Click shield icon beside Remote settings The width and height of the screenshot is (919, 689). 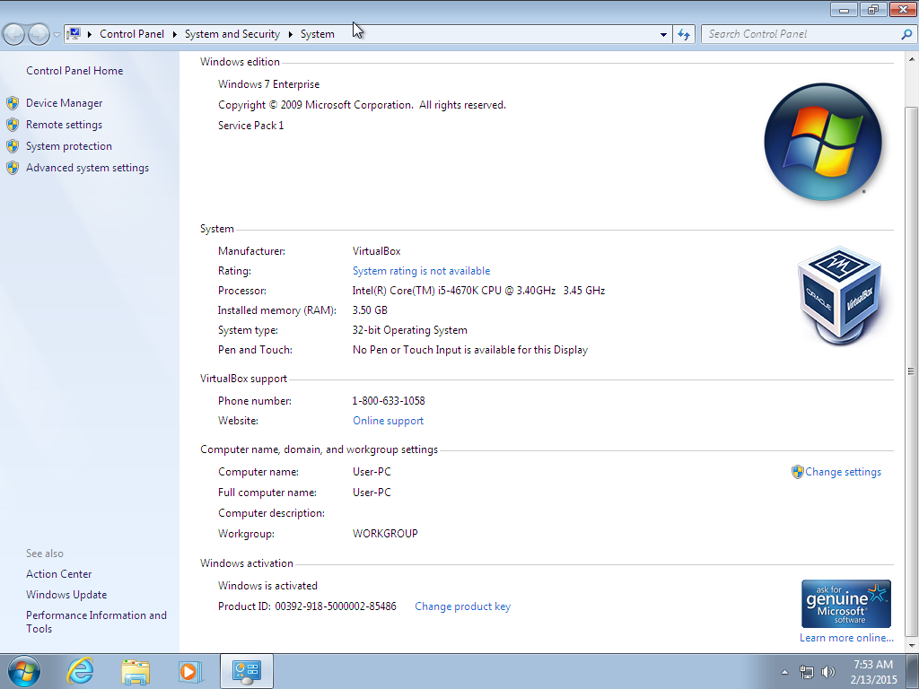tap(13, 125)
